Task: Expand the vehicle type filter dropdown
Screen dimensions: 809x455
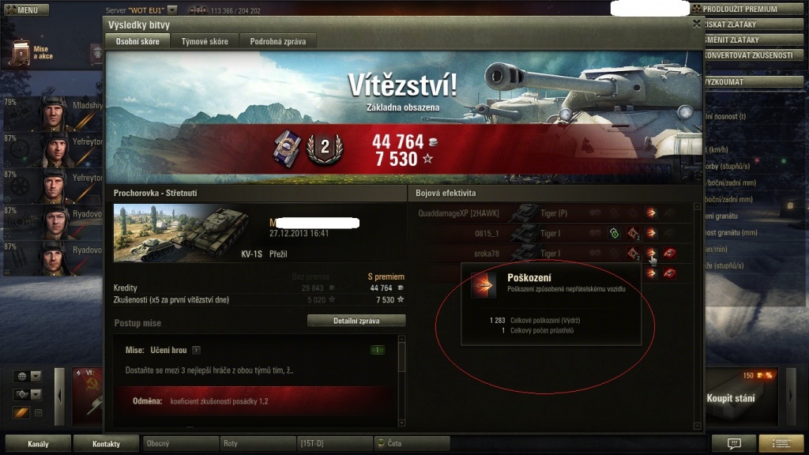Action: 36,395
